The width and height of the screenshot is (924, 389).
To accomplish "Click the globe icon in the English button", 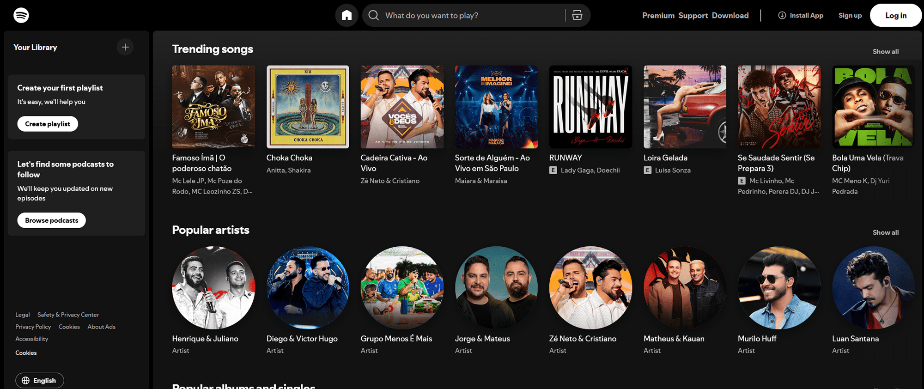I will click(26, 380).
